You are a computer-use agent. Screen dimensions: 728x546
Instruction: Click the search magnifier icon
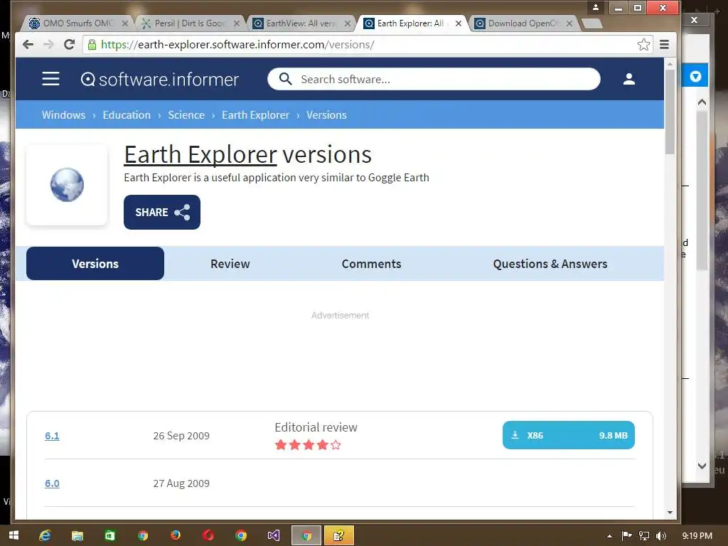point(286,79)
